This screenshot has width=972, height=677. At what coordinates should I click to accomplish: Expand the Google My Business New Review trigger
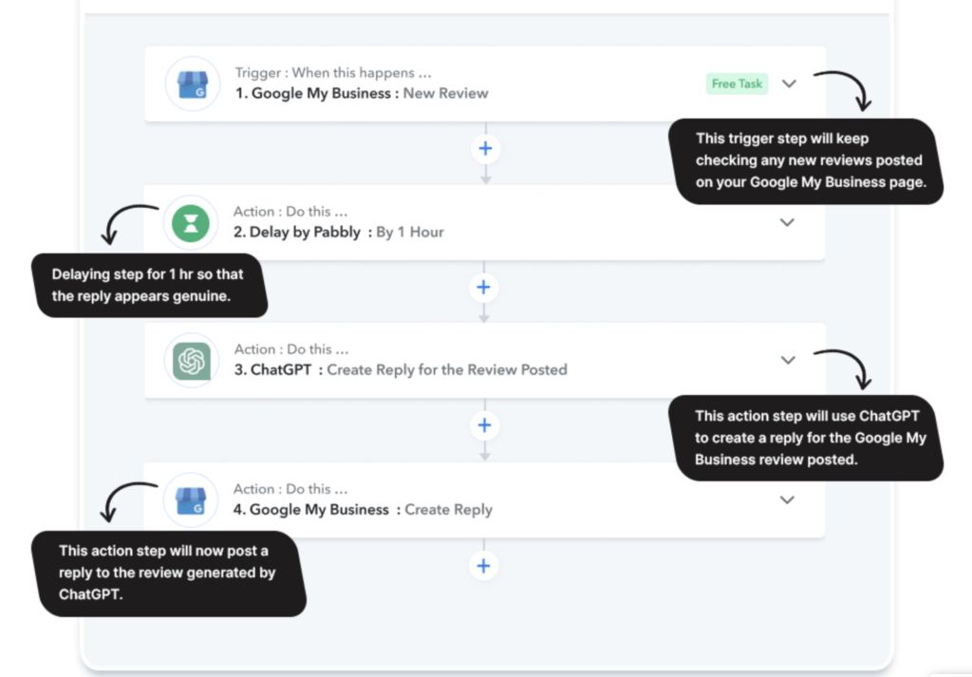(x=789, y=84)
